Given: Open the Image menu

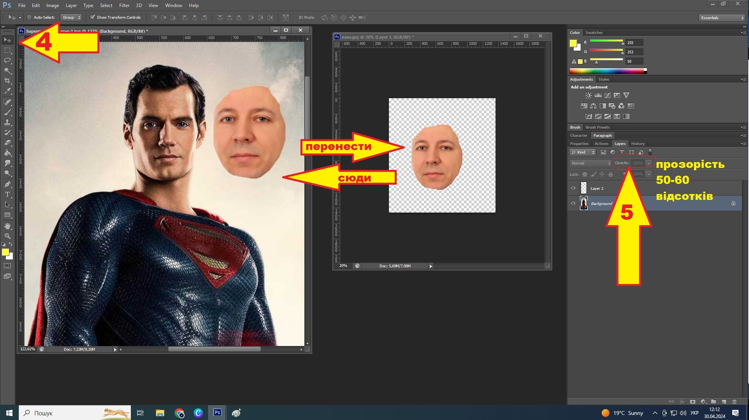Looking at the screenshot, I should click(53, 5).
